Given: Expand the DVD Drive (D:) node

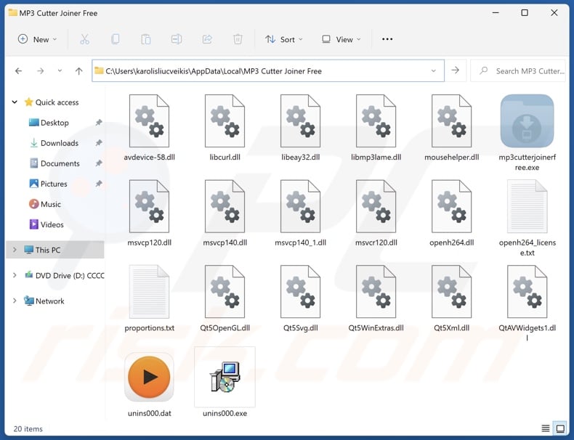Looking at the screenshot, I should click(x=15, y=275).
